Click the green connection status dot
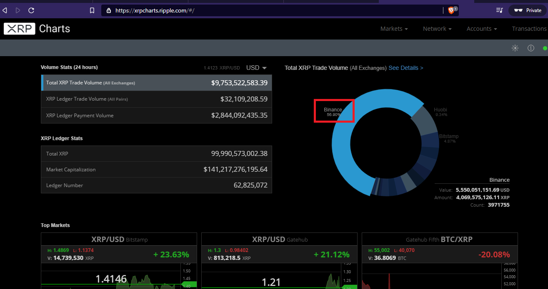548x289 pixels. point(545,48)
